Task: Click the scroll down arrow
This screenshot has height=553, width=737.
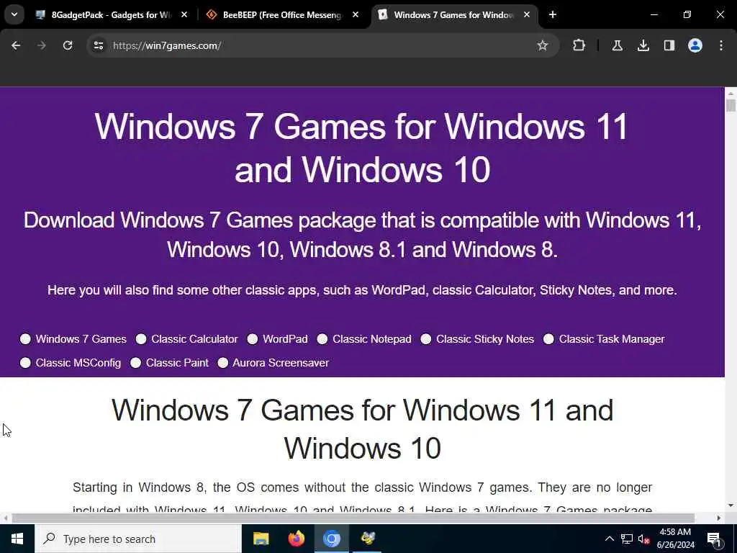Action: 731,505
